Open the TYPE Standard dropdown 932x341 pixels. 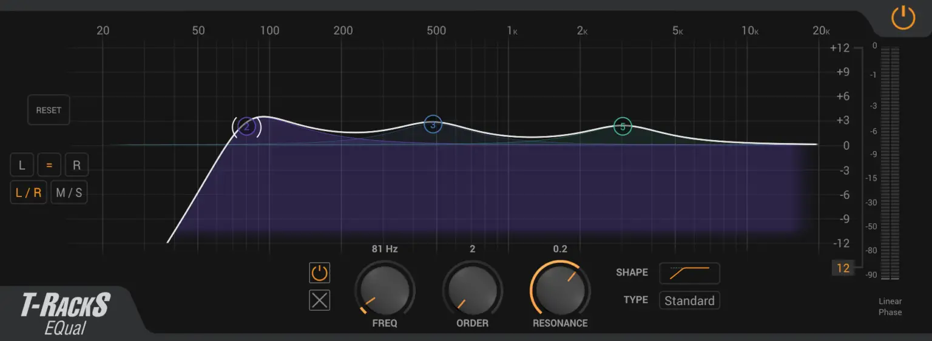tap(689, 300)
